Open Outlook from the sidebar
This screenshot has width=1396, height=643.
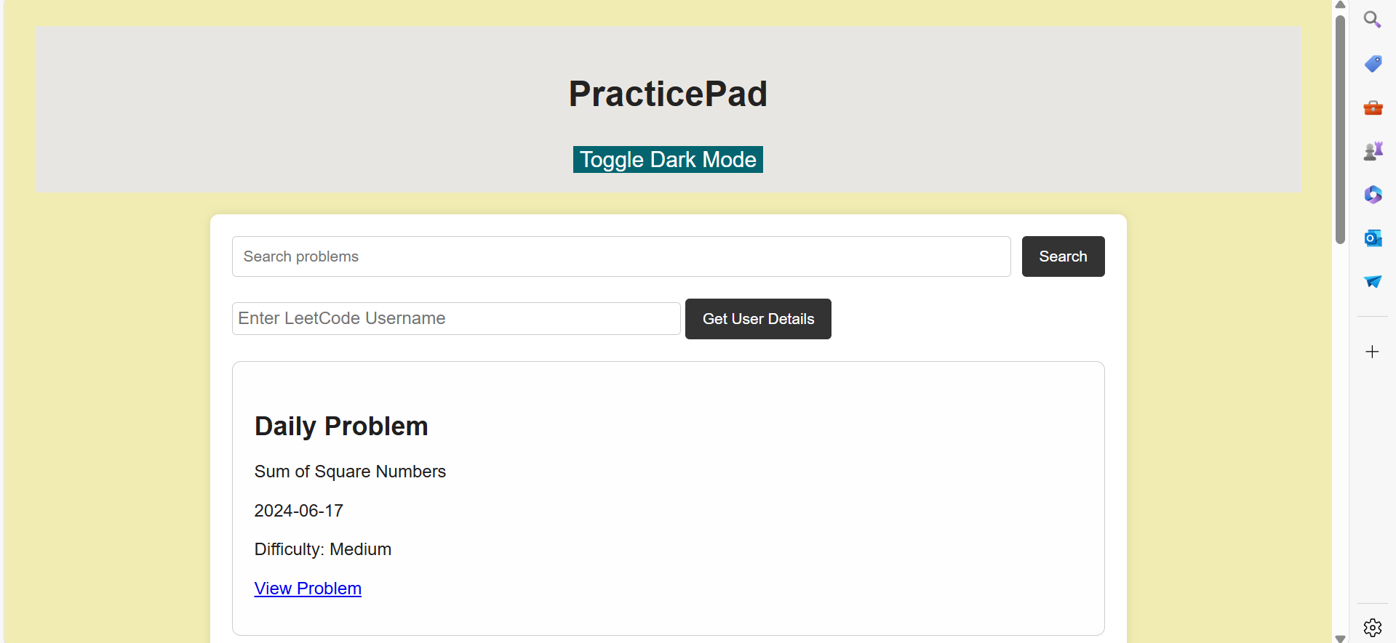pos(1372,238)
